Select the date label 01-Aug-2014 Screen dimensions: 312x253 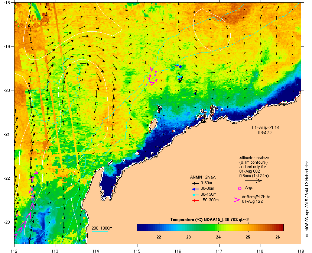[266, 128]
